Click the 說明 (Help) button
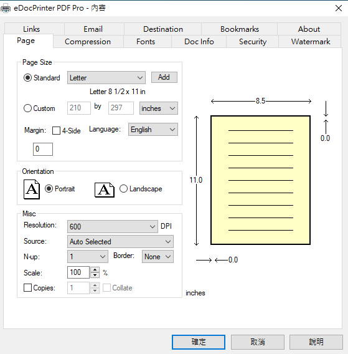The image size is (348, 354). [x=316, y=342]
